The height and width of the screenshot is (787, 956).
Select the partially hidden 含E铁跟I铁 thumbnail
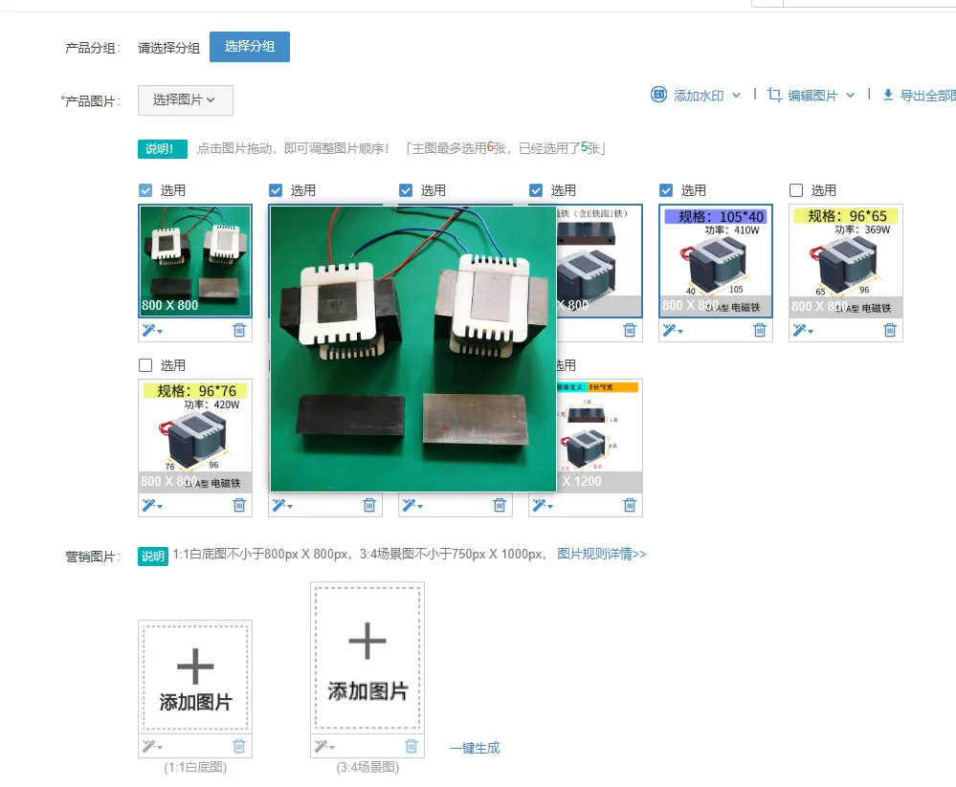[x=599, y=261]
